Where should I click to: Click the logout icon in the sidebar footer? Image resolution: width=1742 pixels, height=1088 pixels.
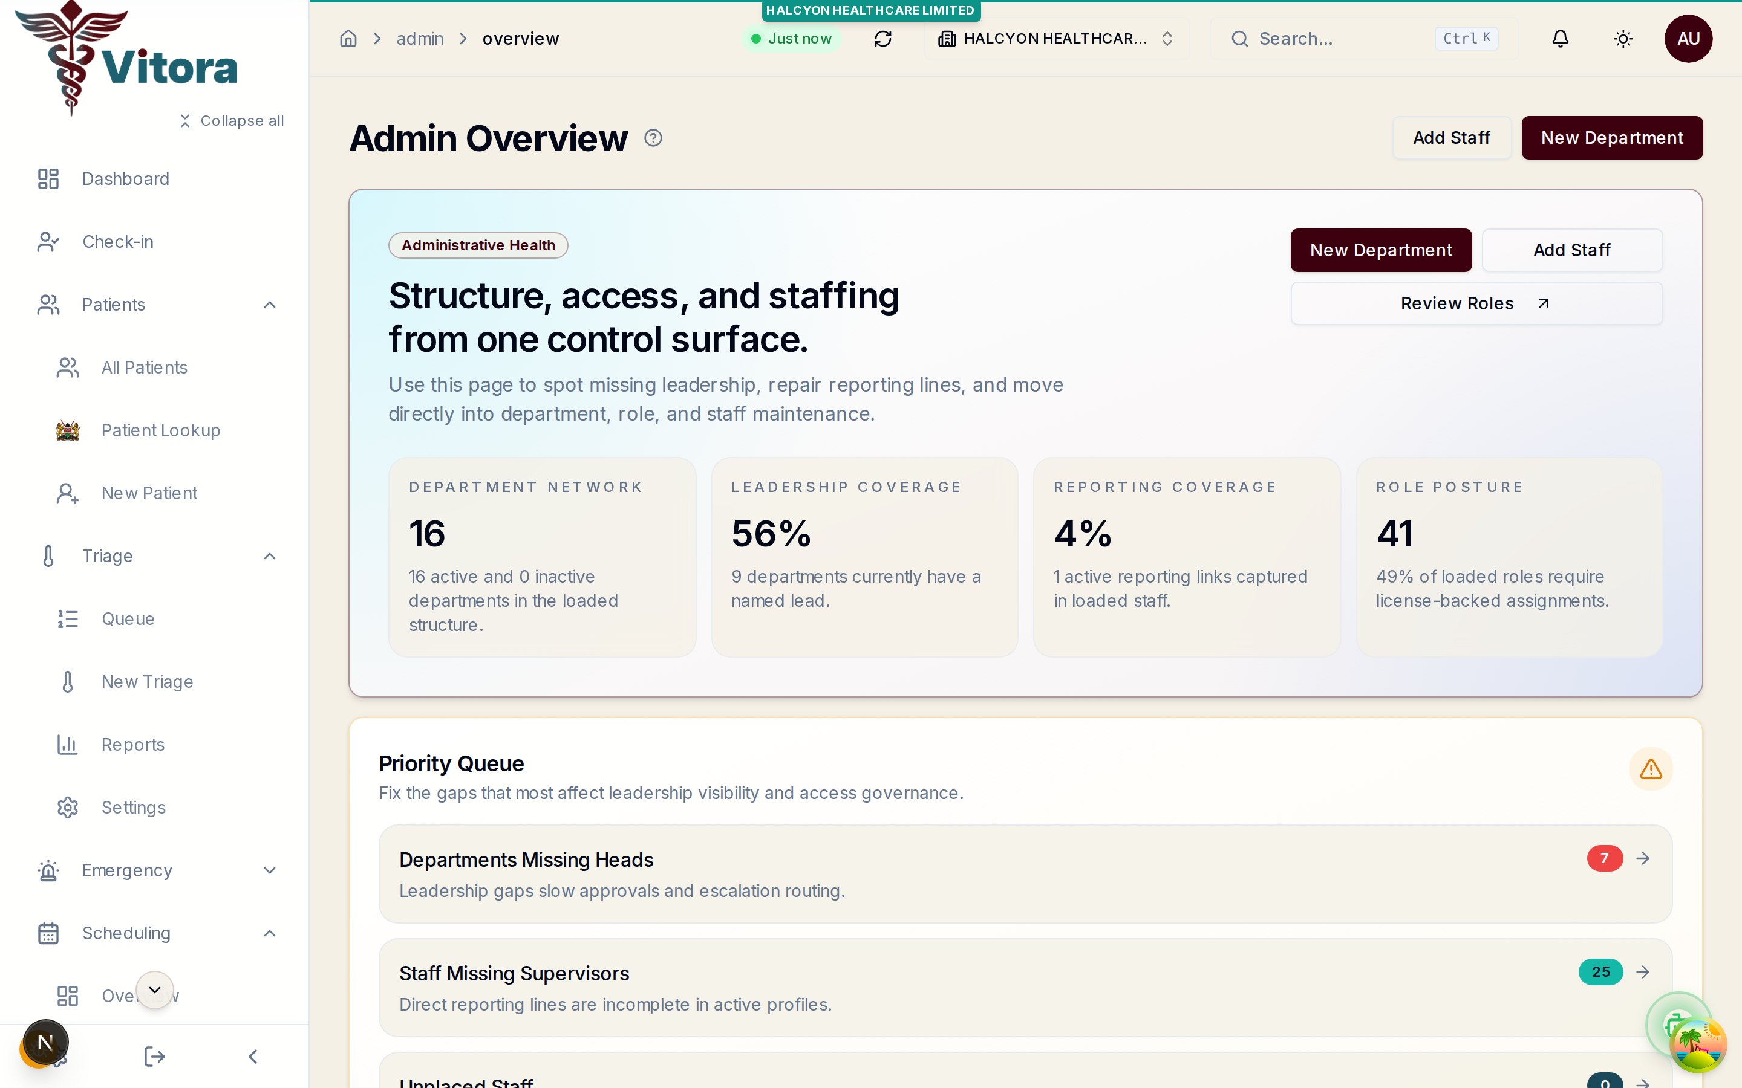tap(154, 1057)
